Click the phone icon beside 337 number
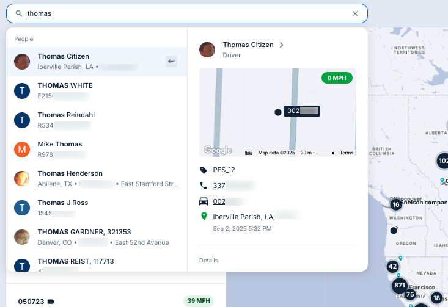The image size is (448, 307). [204, 186]
